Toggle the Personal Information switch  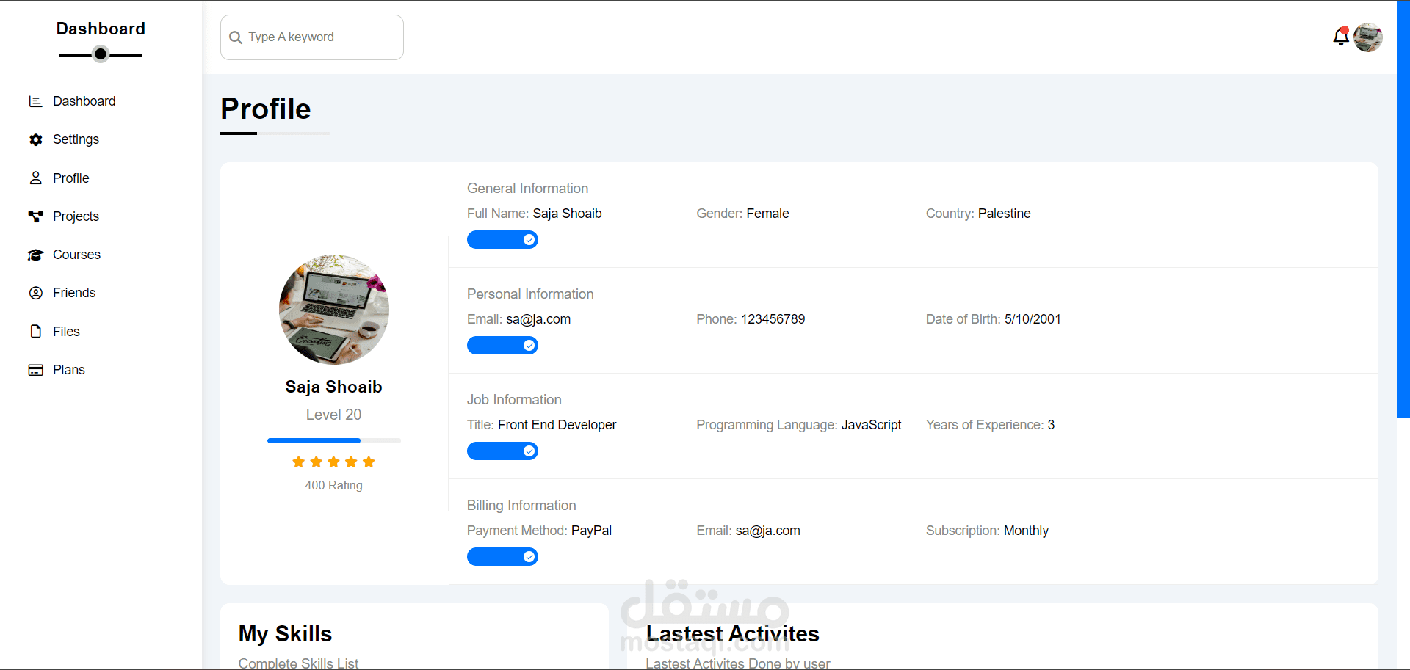coord(502,346)
